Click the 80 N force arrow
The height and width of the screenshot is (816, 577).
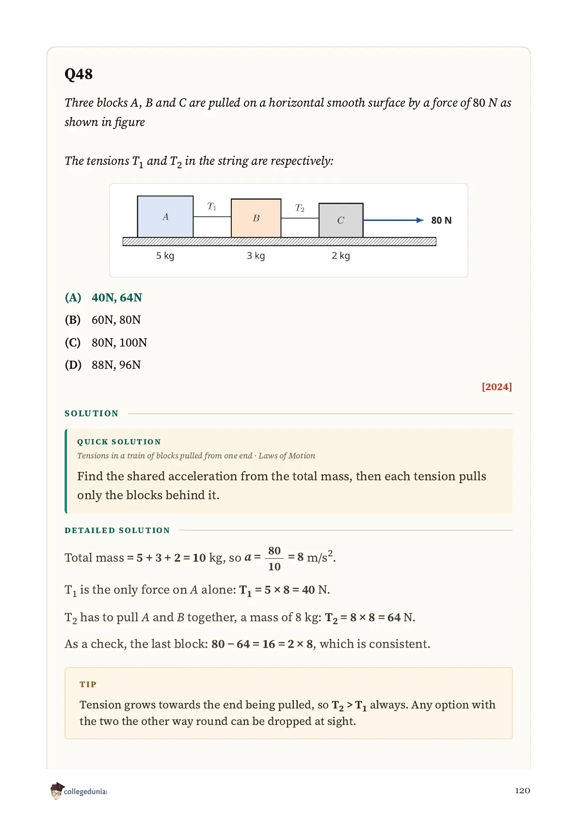pyautogui.click(x=393, y=220)
